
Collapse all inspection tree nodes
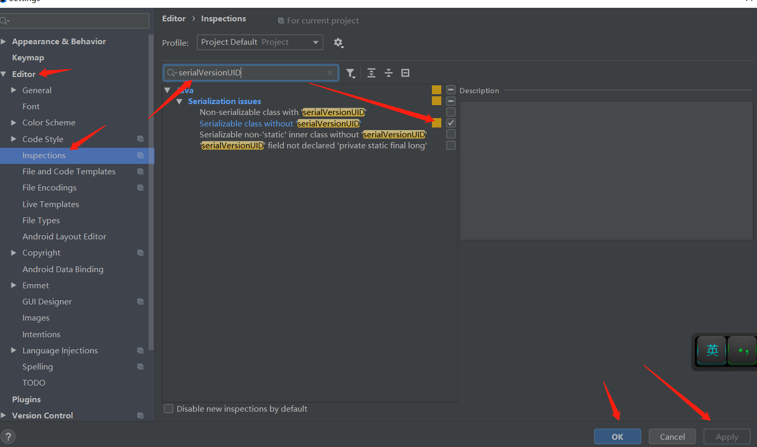[389, 73]
